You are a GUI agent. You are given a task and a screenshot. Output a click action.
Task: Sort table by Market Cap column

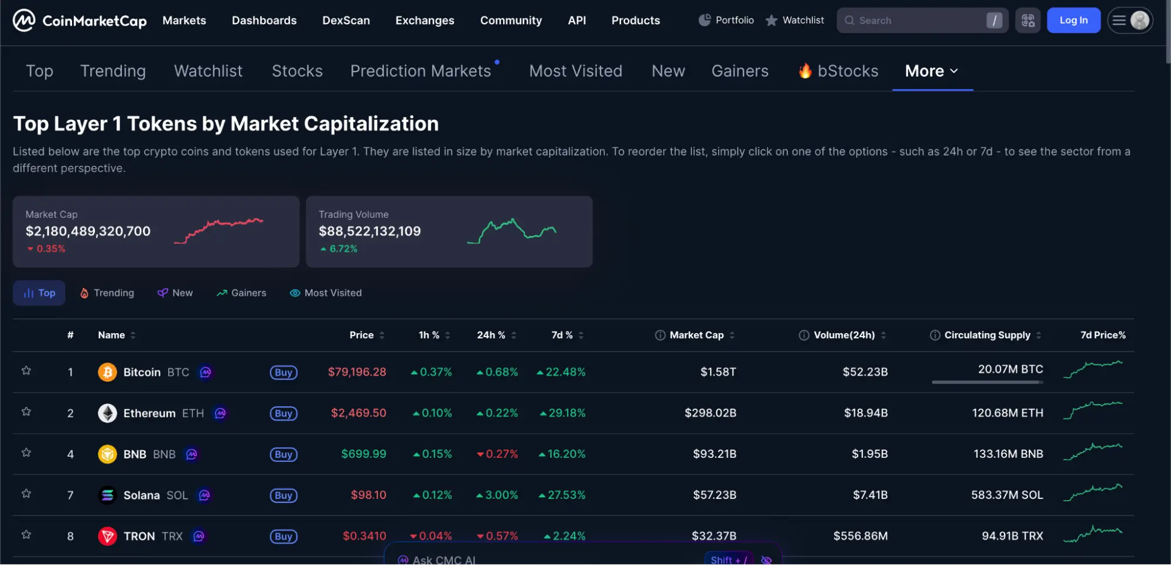tap(702, 335)
